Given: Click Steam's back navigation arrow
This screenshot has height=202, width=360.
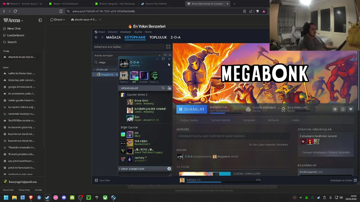Looking at the screenshot, I should tap(96, 37).
